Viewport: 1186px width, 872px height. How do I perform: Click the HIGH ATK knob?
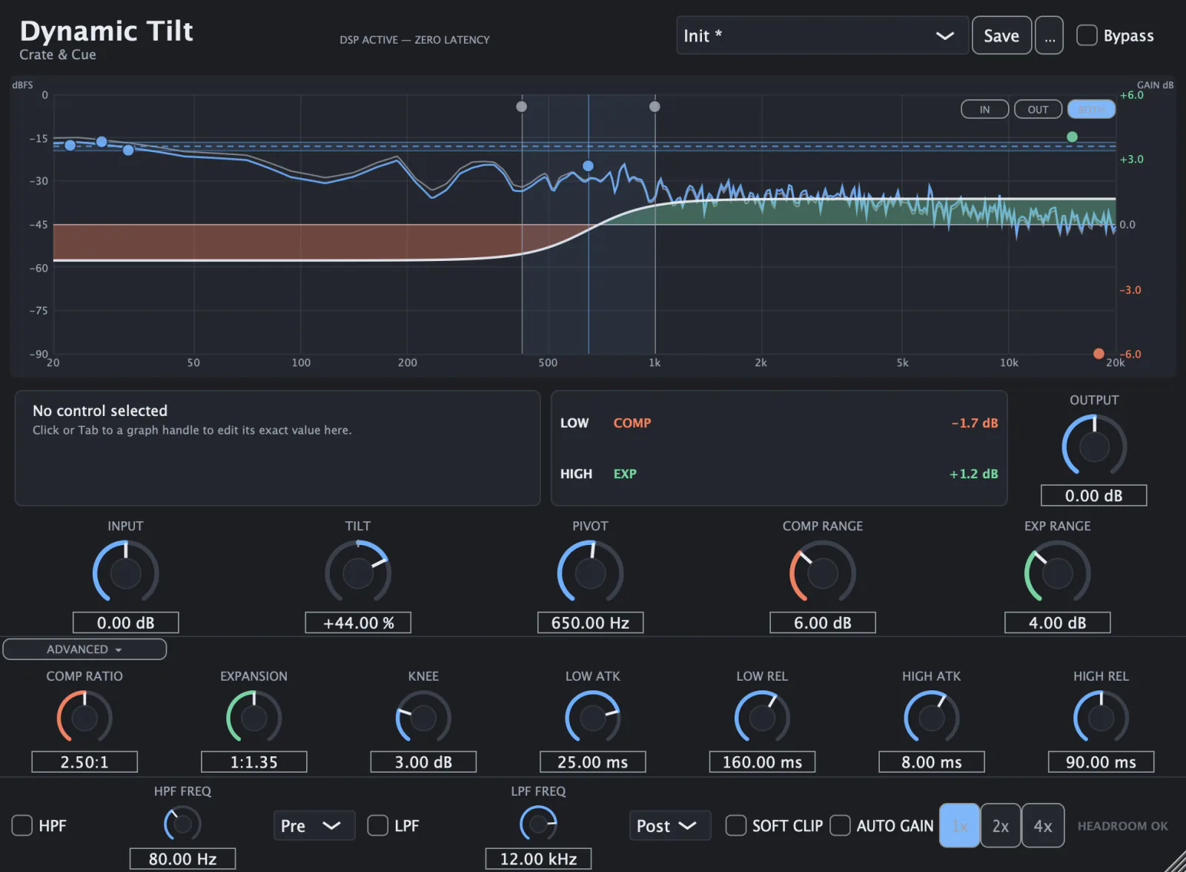coord(931,718)
